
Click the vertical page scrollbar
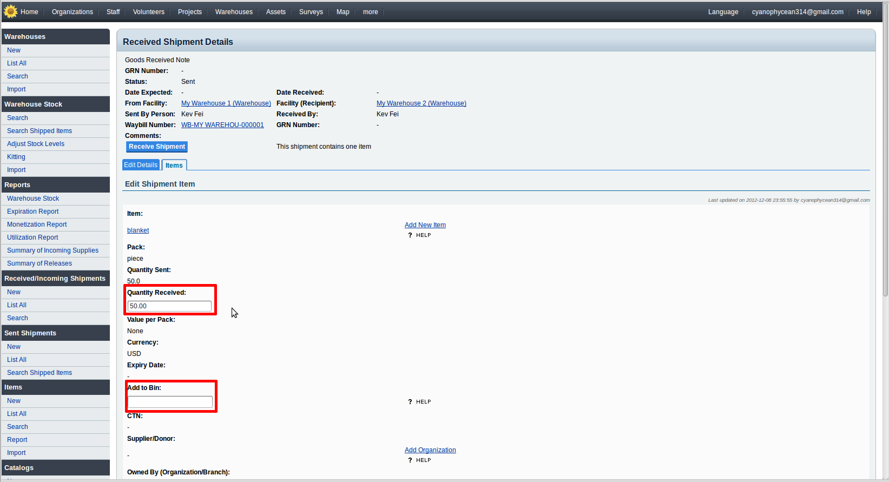click(885, 162)
